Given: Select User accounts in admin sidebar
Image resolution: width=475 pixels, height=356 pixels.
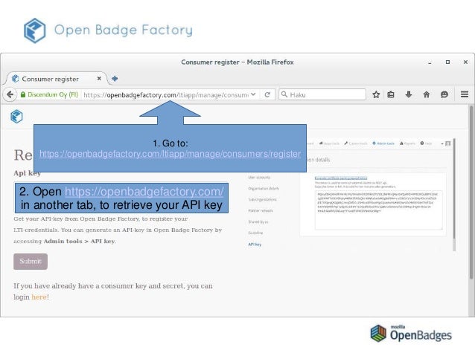Looking at the screenshot, I should tap(259, 177).
